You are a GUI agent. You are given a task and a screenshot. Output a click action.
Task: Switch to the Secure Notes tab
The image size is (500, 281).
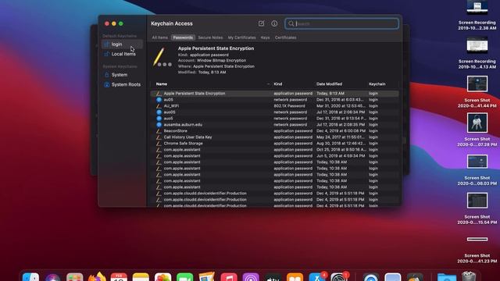click(210, 37)
